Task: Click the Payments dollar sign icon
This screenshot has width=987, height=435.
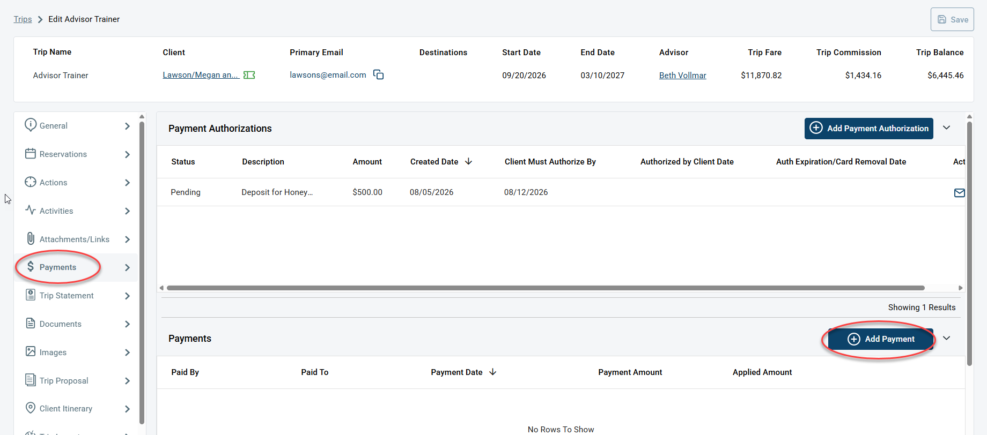Action: tap(31, 266)
